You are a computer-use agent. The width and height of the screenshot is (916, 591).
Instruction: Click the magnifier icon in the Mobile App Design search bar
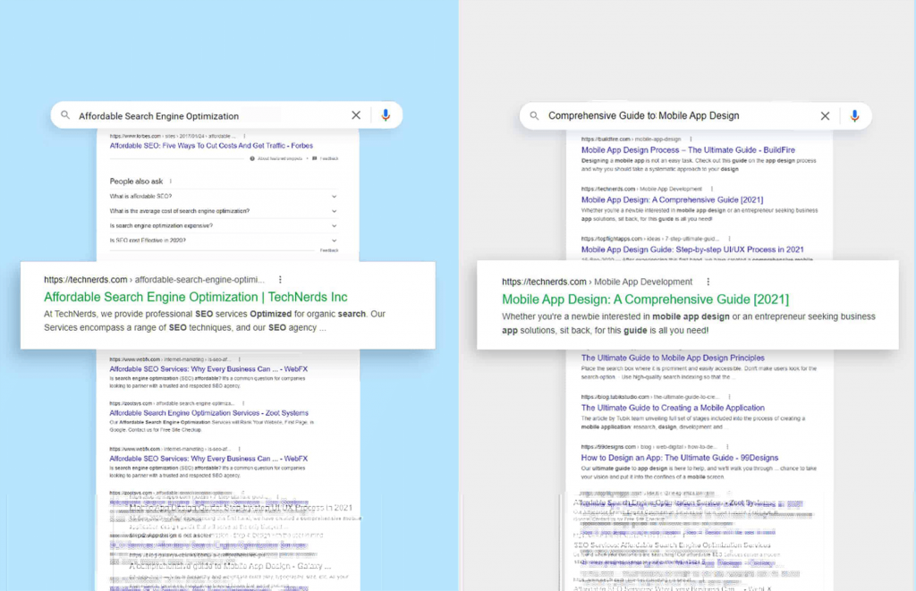tap(535, 115)
